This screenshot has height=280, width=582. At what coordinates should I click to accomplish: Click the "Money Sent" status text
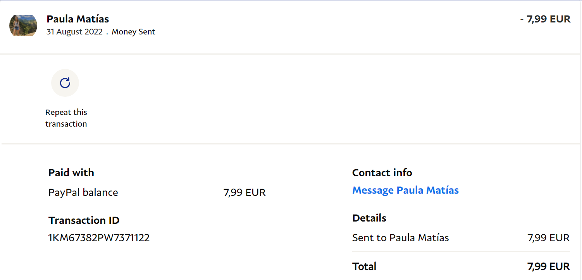point(133,32)
